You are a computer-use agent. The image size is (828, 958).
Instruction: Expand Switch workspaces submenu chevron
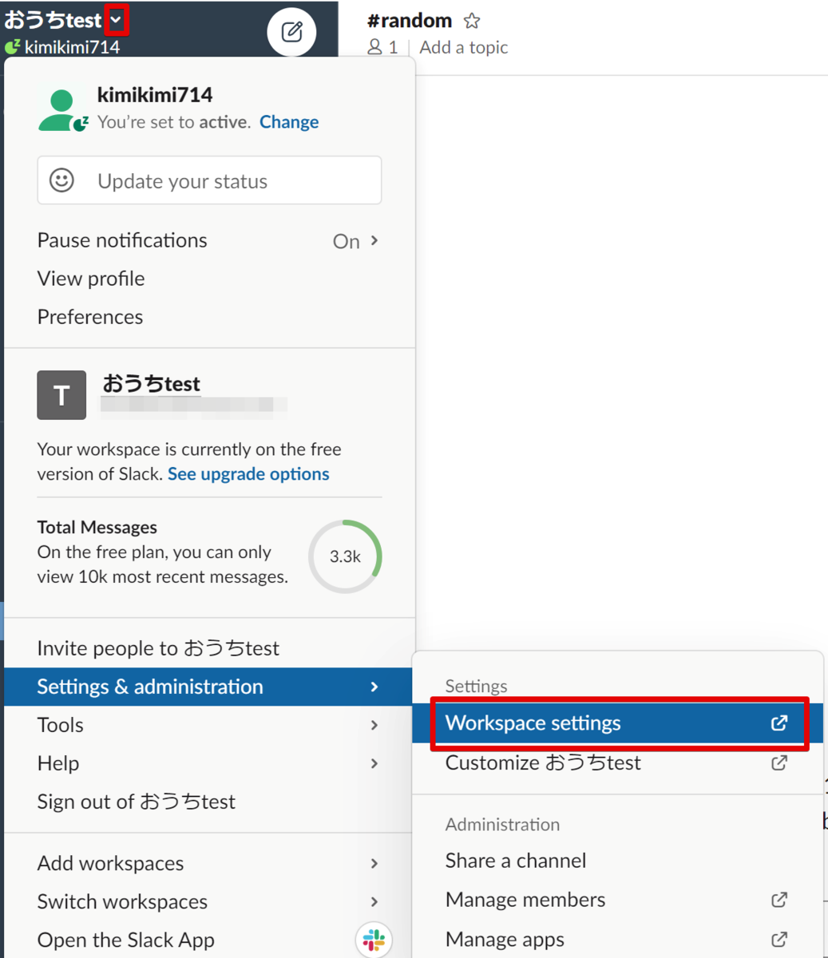374,901
